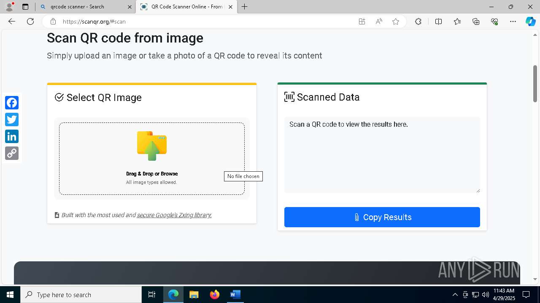Open Collections panel
The image size is (540, 303).
tap(476, 21)
